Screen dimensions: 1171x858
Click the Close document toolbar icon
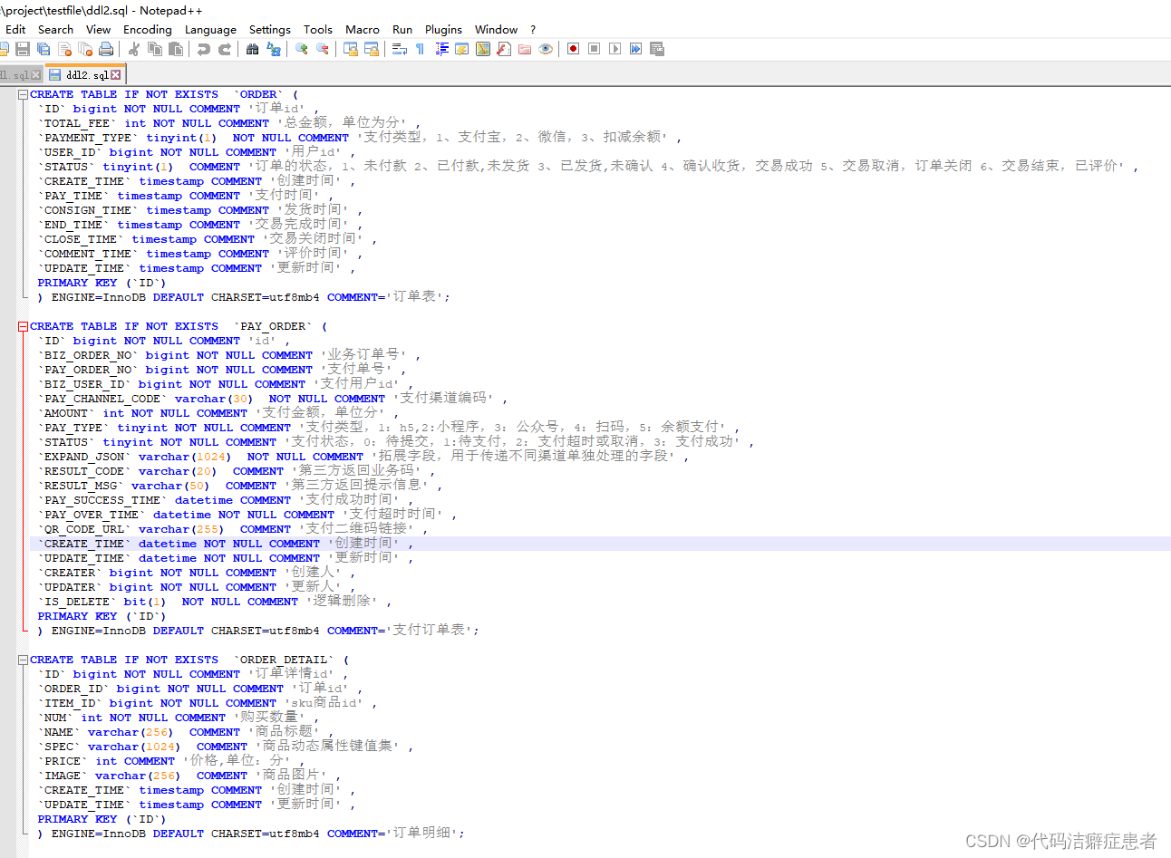64,49
